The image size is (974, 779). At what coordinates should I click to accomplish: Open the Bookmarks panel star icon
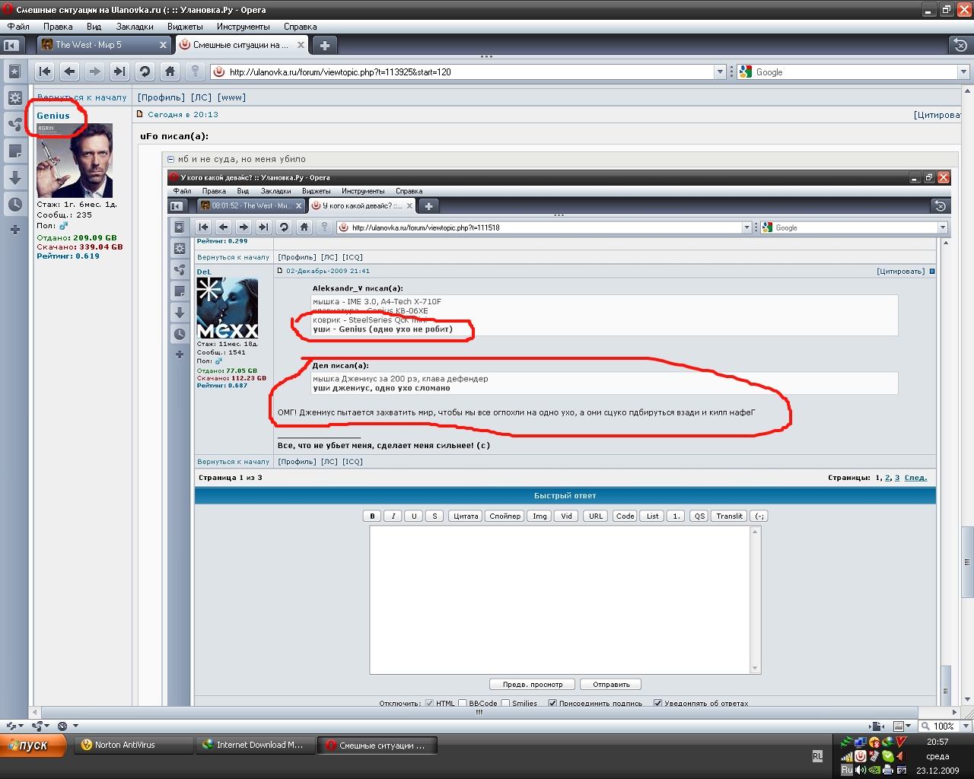tap(14, 72)
